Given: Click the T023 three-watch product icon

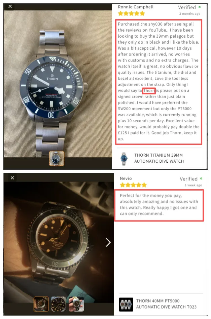Looking at the screenshot, I should pos(126,305).
